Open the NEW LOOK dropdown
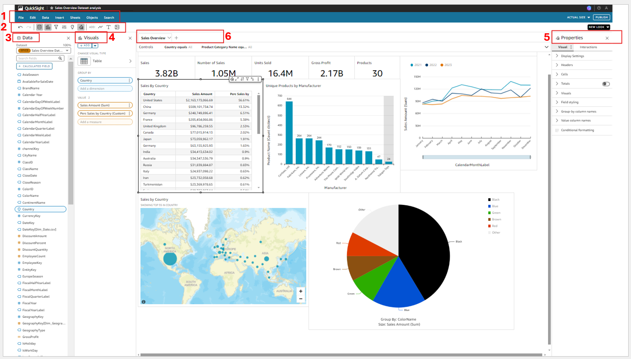This screenshot has height=359, width=631. pos(599,27)
